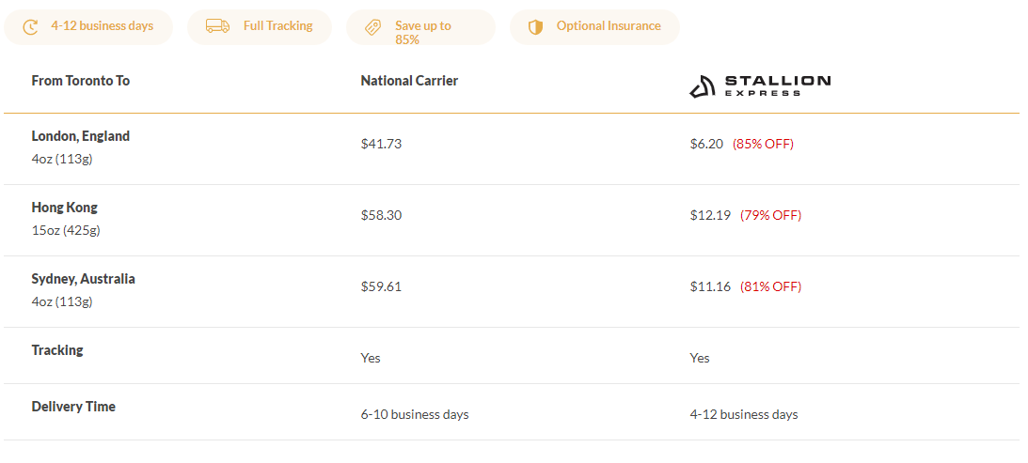The image size is (1028, 463).
Task: Select the Sydney, Australia row label
Action: [x=83, y=279]
